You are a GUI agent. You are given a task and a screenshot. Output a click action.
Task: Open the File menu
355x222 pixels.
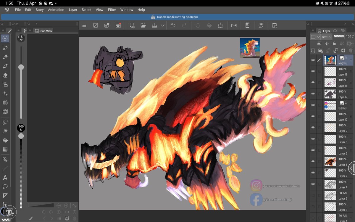coord(18,10)
